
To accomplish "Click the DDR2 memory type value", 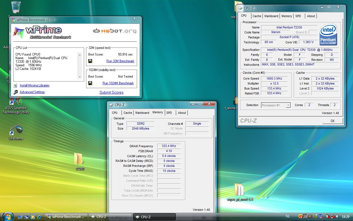I will [141, 123].
